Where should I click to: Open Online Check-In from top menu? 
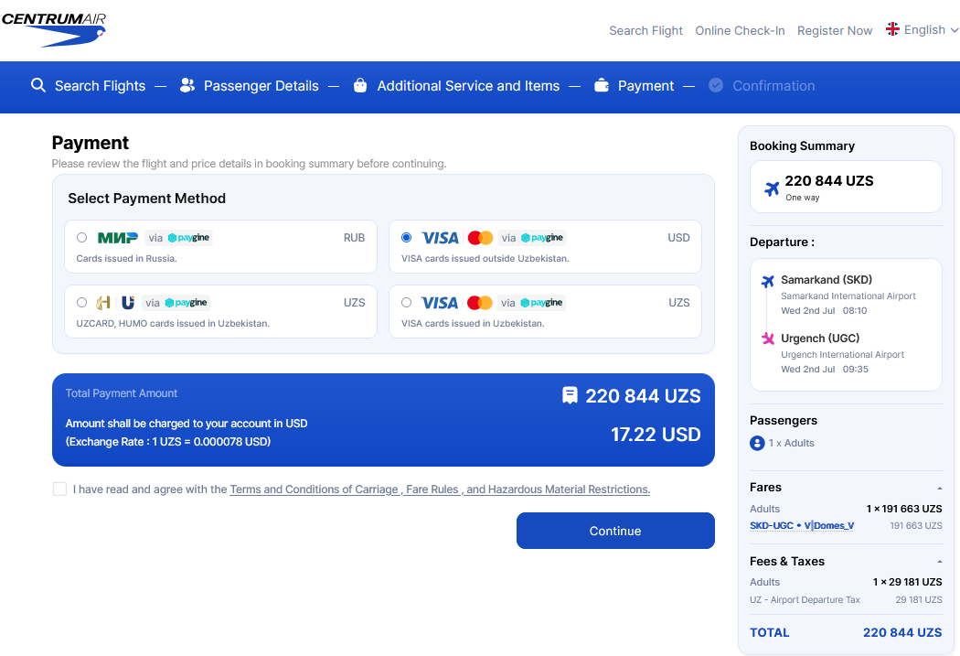740,30
